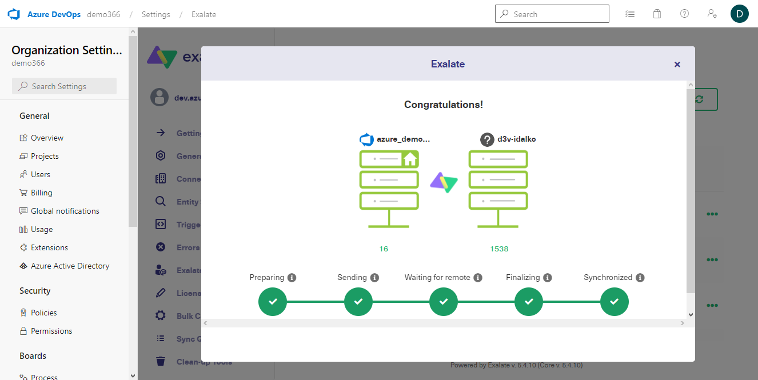
Task: Click the count "1538" under d3v-idalko
Action: (x=499, y=249)
